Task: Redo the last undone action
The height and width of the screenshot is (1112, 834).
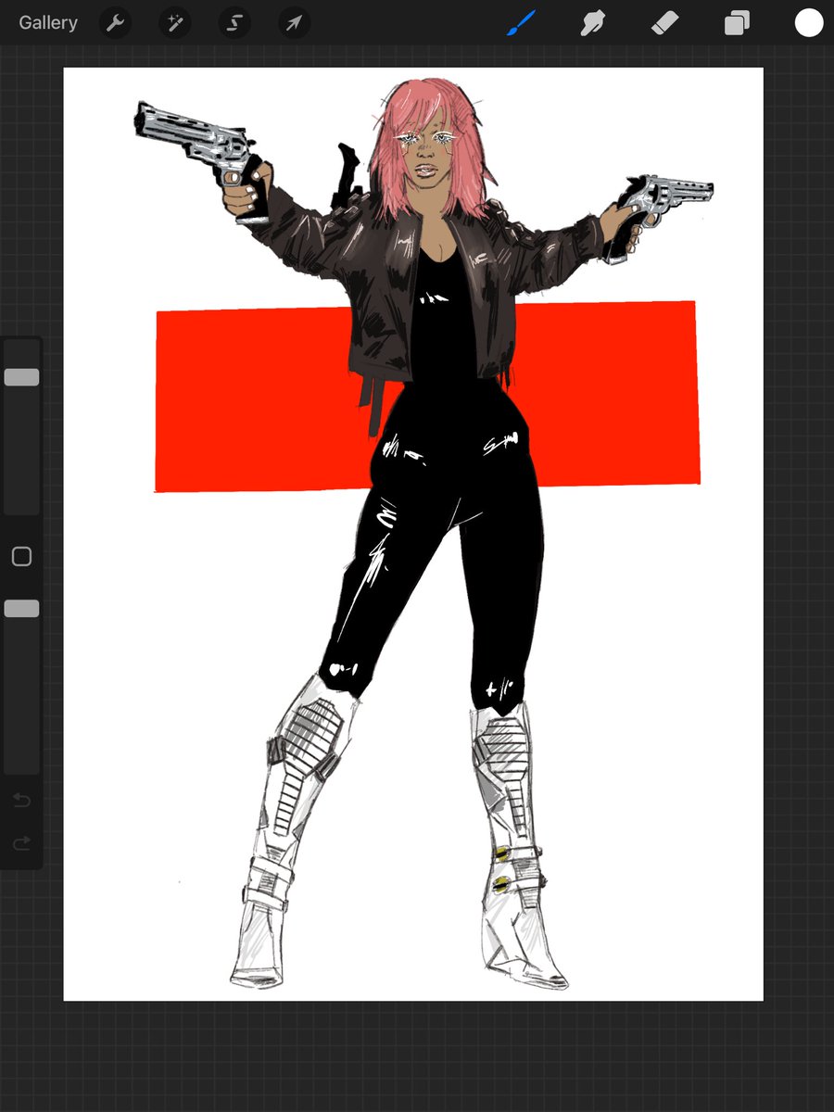Action: click(x=21, y=843)
